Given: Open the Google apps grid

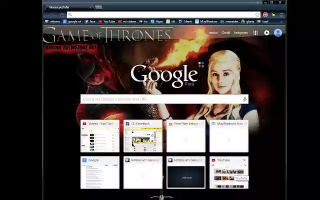Looking at the screenshot, I should coord(255,32).
